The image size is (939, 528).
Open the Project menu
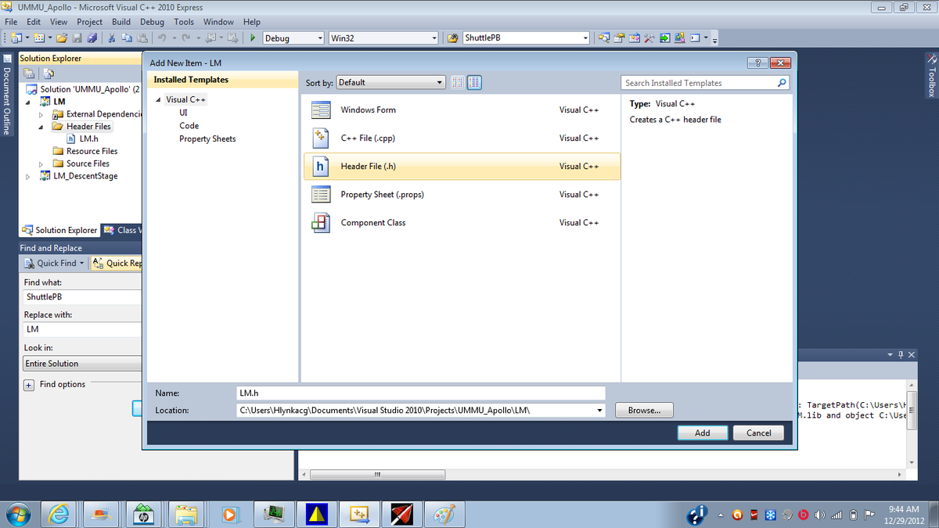click(90, 22)
